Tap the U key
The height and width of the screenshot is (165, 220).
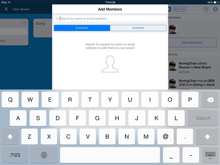[x=130, y=100]
